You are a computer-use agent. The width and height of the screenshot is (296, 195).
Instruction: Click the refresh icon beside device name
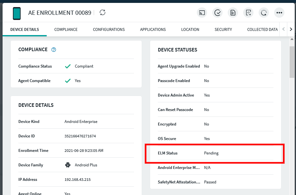[x=102, y=13]
